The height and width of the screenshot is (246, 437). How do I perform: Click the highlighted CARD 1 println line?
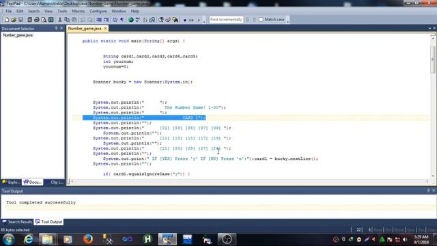click(x=144, y=118)
